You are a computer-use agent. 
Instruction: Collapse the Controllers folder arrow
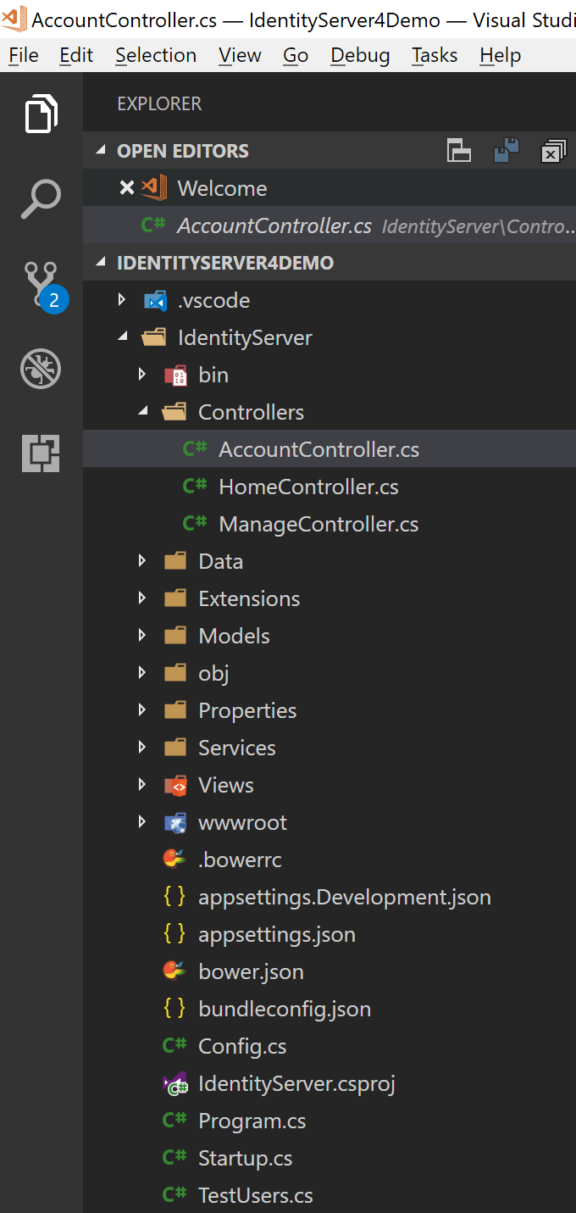142,412
